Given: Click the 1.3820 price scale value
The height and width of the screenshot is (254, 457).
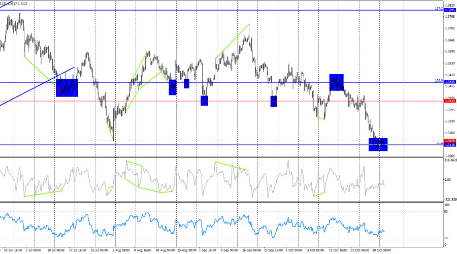Looking at the screenshot, I should pos(450,5).
